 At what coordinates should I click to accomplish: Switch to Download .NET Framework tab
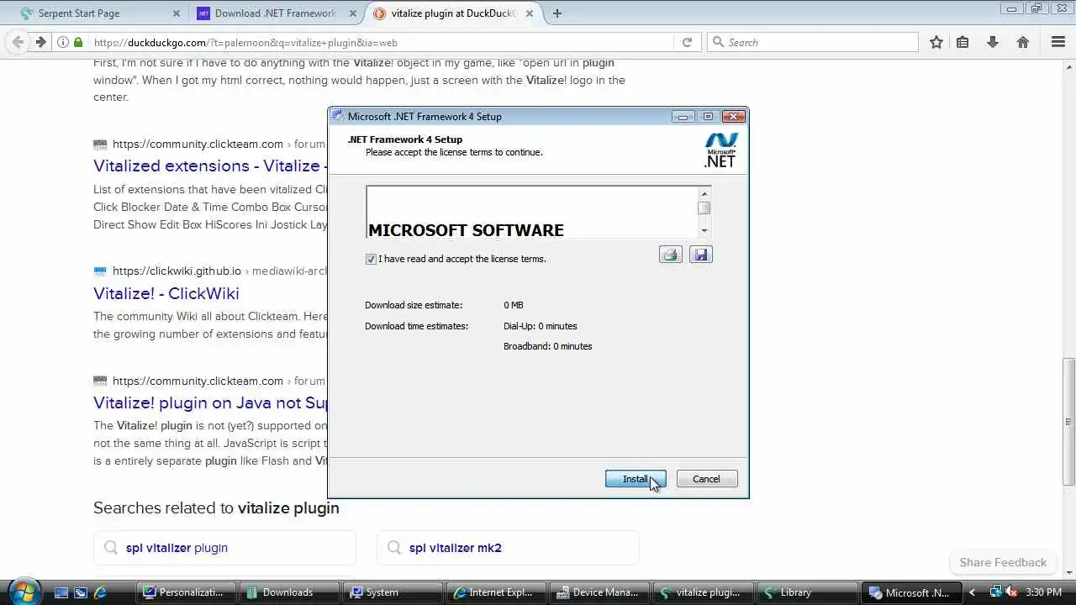275,13
